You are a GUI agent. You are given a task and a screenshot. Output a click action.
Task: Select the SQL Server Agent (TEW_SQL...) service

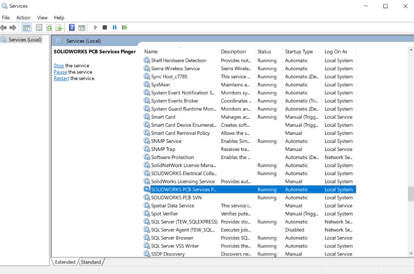click(x=250, y=230)
